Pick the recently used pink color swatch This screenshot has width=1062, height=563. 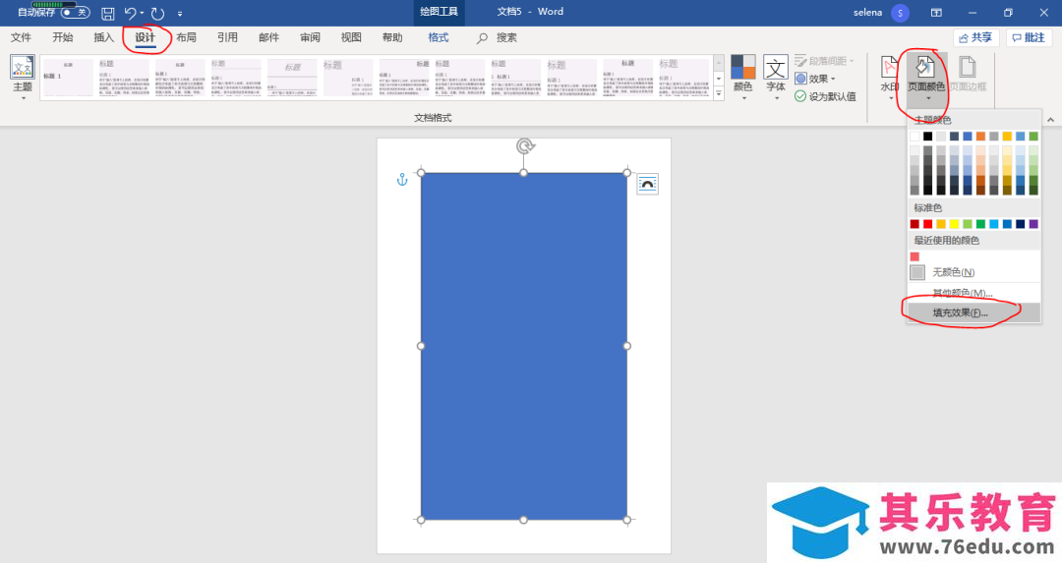pos(915,256)
